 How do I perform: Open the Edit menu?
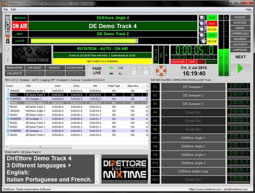click(x=13, y=10)
